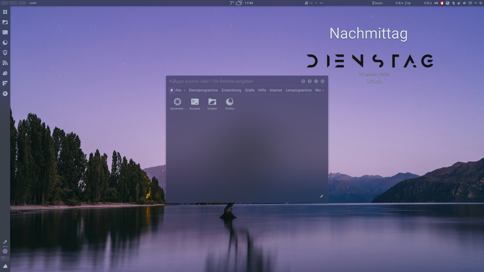Click the Brave shield icon in dock
Viewport: 484px width, 272px height.
click(5, 53)
